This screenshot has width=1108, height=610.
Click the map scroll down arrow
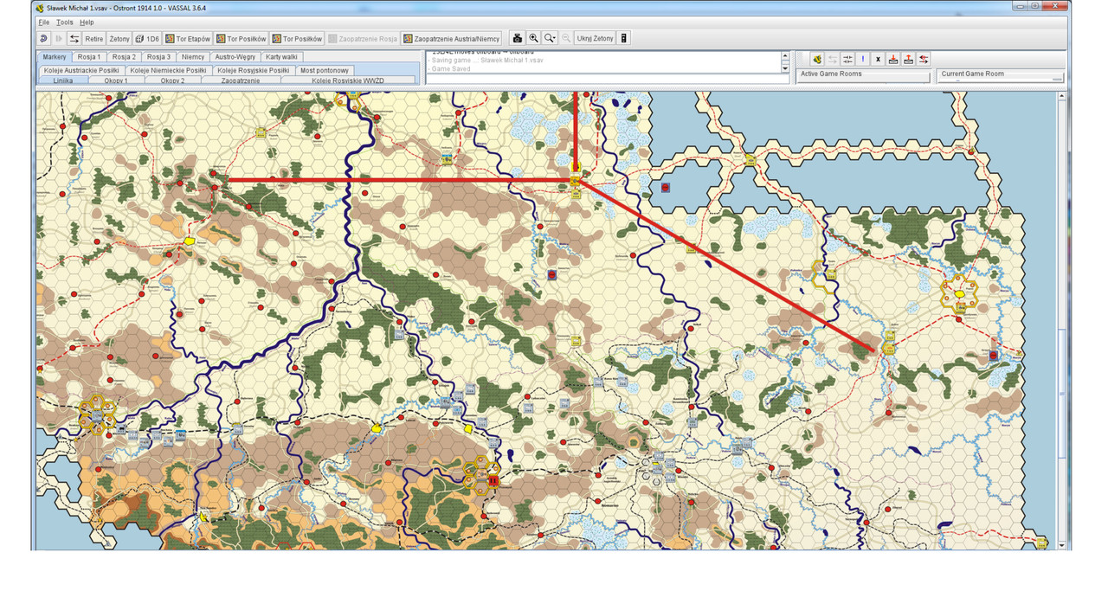(x=1064, y=544)
